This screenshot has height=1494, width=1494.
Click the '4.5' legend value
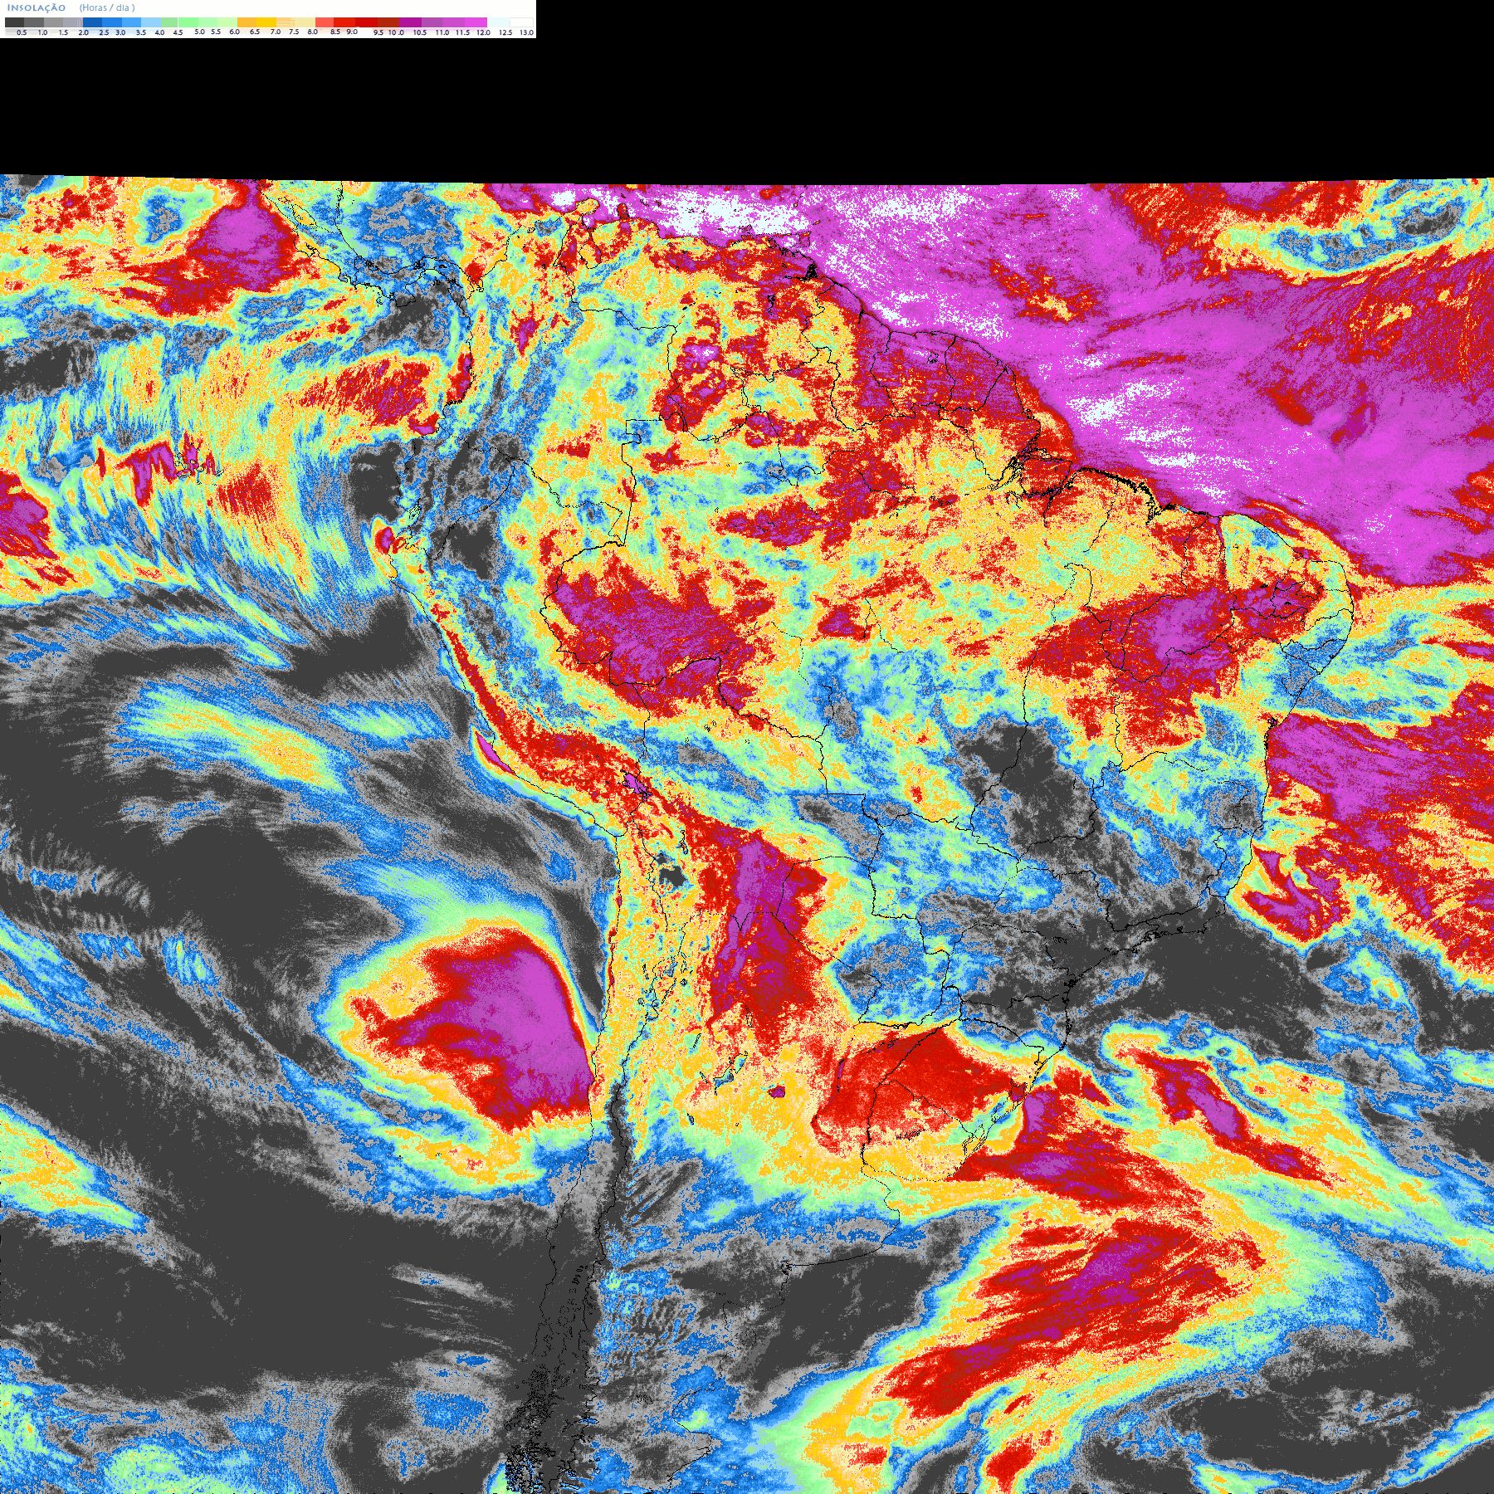(178, 32)
